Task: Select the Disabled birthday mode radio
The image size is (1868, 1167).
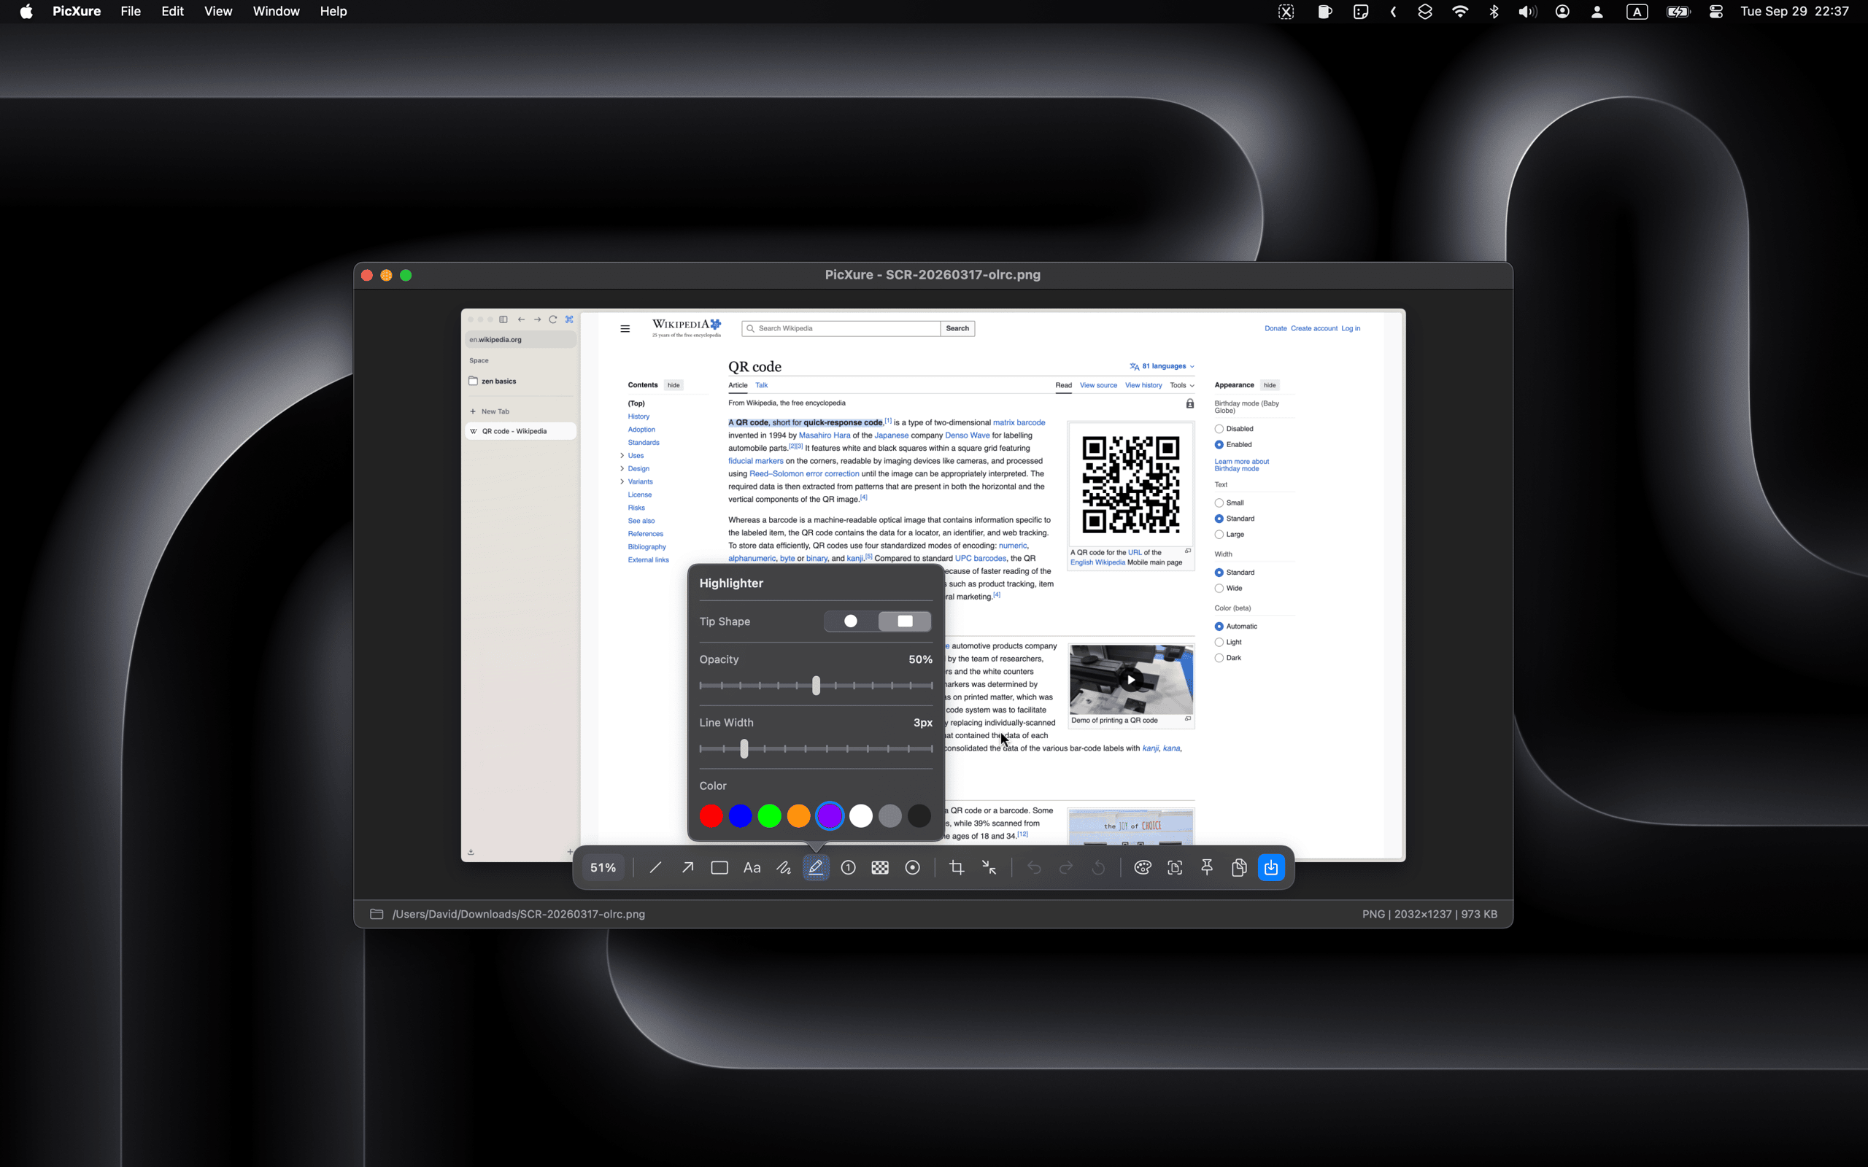Action: coord(1219,429)
